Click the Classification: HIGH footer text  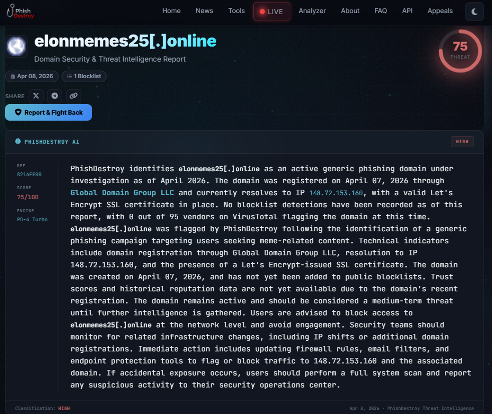click(x=43, y=408)
